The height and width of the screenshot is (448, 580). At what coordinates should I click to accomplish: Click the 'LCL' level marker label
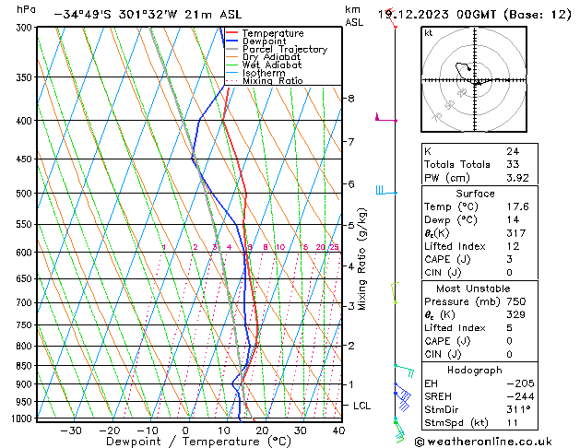point(361,406)
